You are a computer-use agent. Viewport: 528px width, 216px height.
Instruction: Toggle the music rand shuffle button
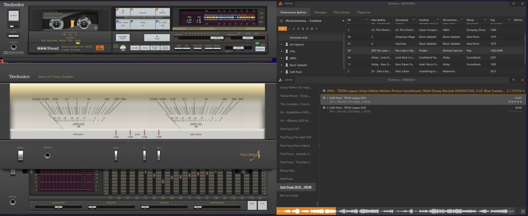click(x=155, y=48)
